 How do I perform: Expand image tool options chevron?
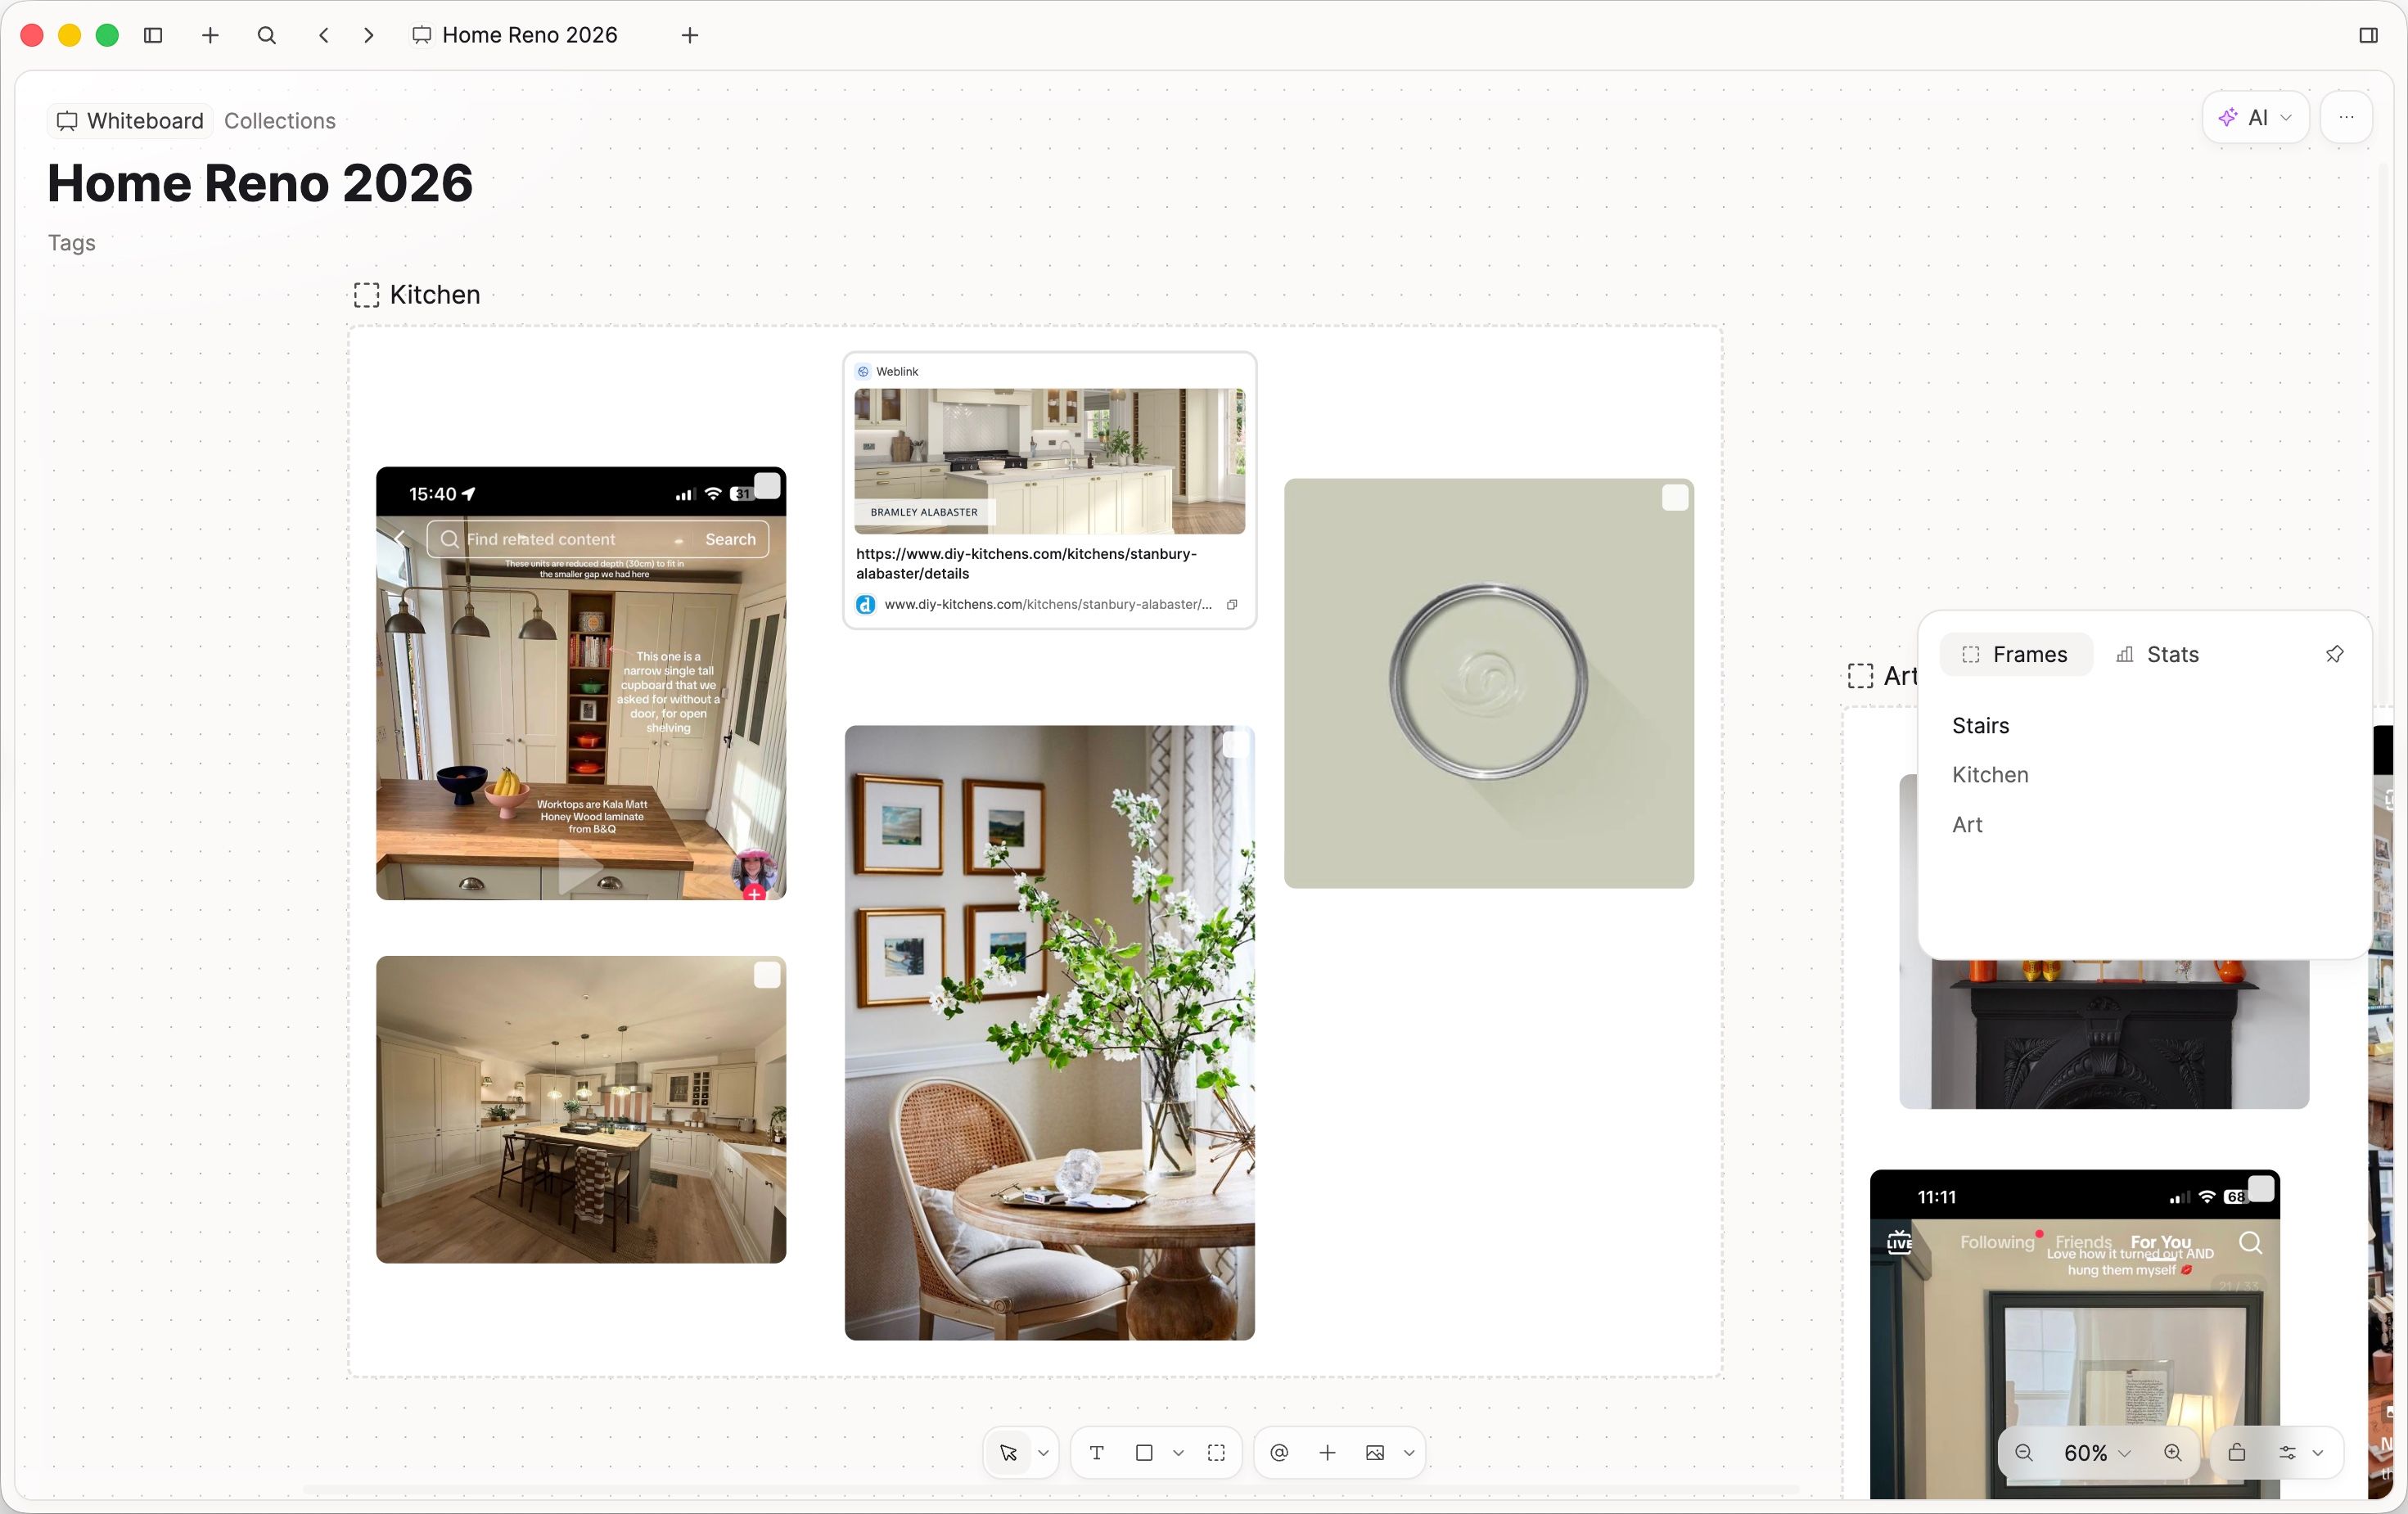click(1409, 1453)
